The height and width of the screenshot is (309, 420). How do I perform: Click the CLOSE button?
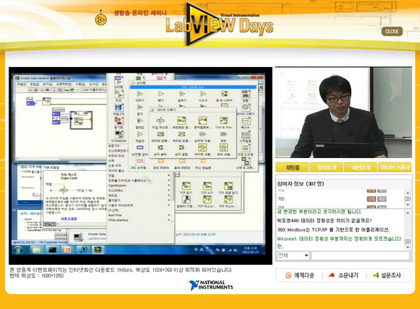(392, 31)
